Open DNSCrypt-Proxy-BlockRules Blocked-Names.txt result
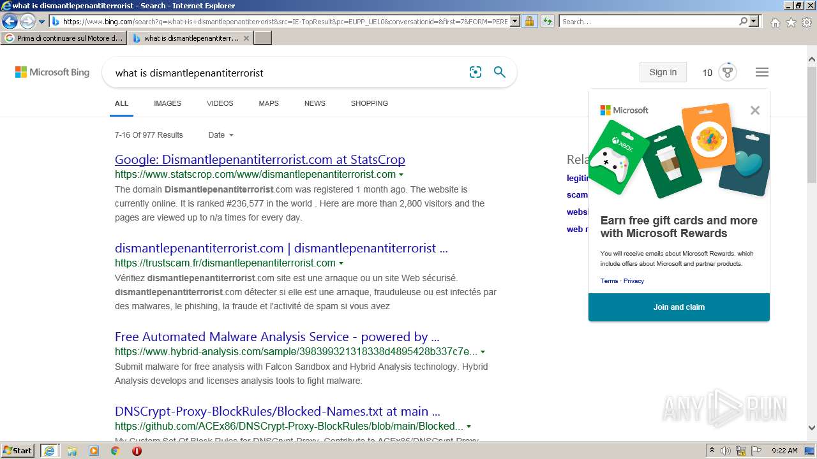Image resolution: width=817 pixels, height=459 pixels. pyautogui.click(x=277, y=411)
